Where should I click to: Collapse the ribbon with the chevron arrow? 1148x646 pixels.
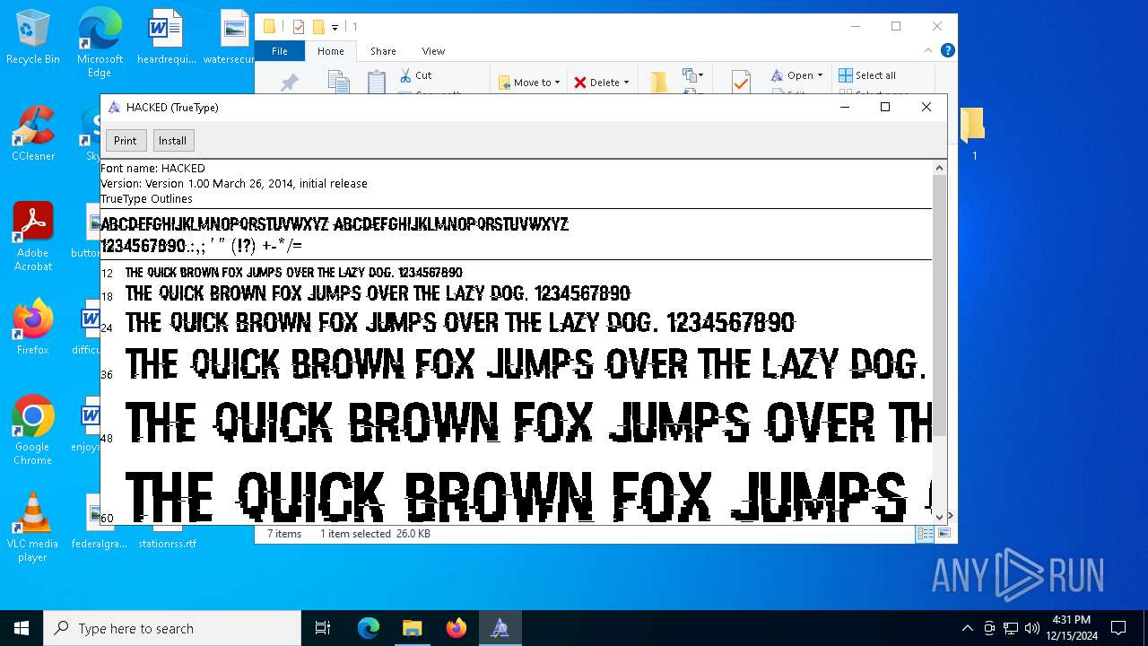point(929,51)
